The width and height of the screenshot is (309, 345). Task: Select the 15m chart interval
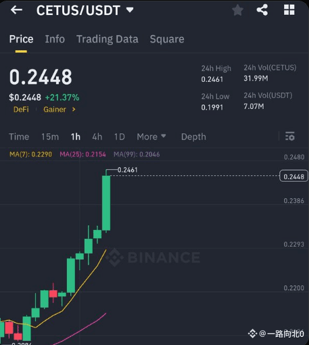(50, 137)
